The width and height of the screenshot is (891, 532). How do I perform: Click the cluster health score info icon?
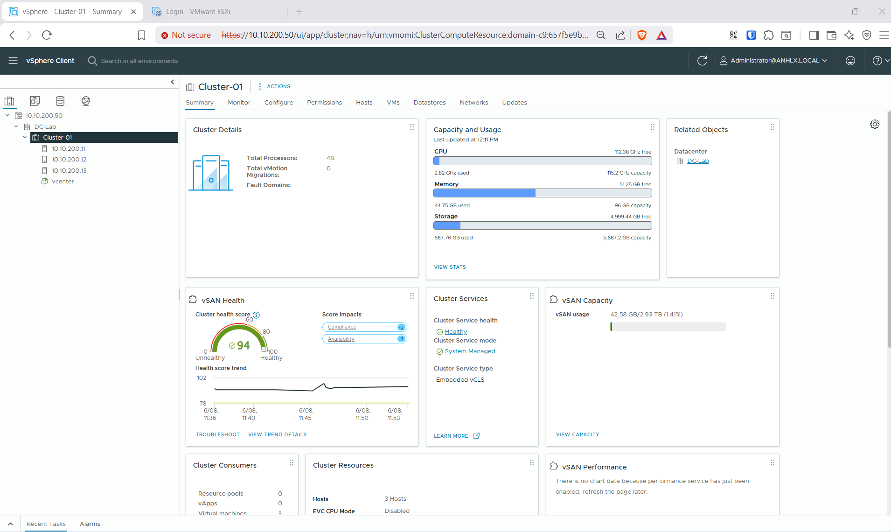pos(256,315)
